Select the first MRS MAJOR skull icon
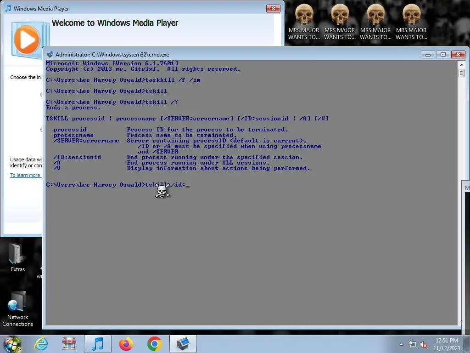Image resolution: width=470 pixels, height=353 pixels. tap(304, 22)
